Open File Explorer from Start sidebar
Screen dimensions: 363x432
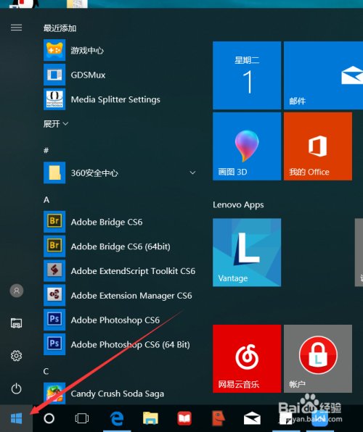pyautogui.click(x=16, y=323)
